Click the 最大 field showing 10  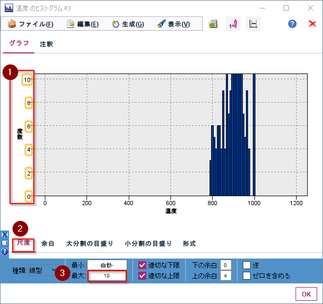click(107, 276)
